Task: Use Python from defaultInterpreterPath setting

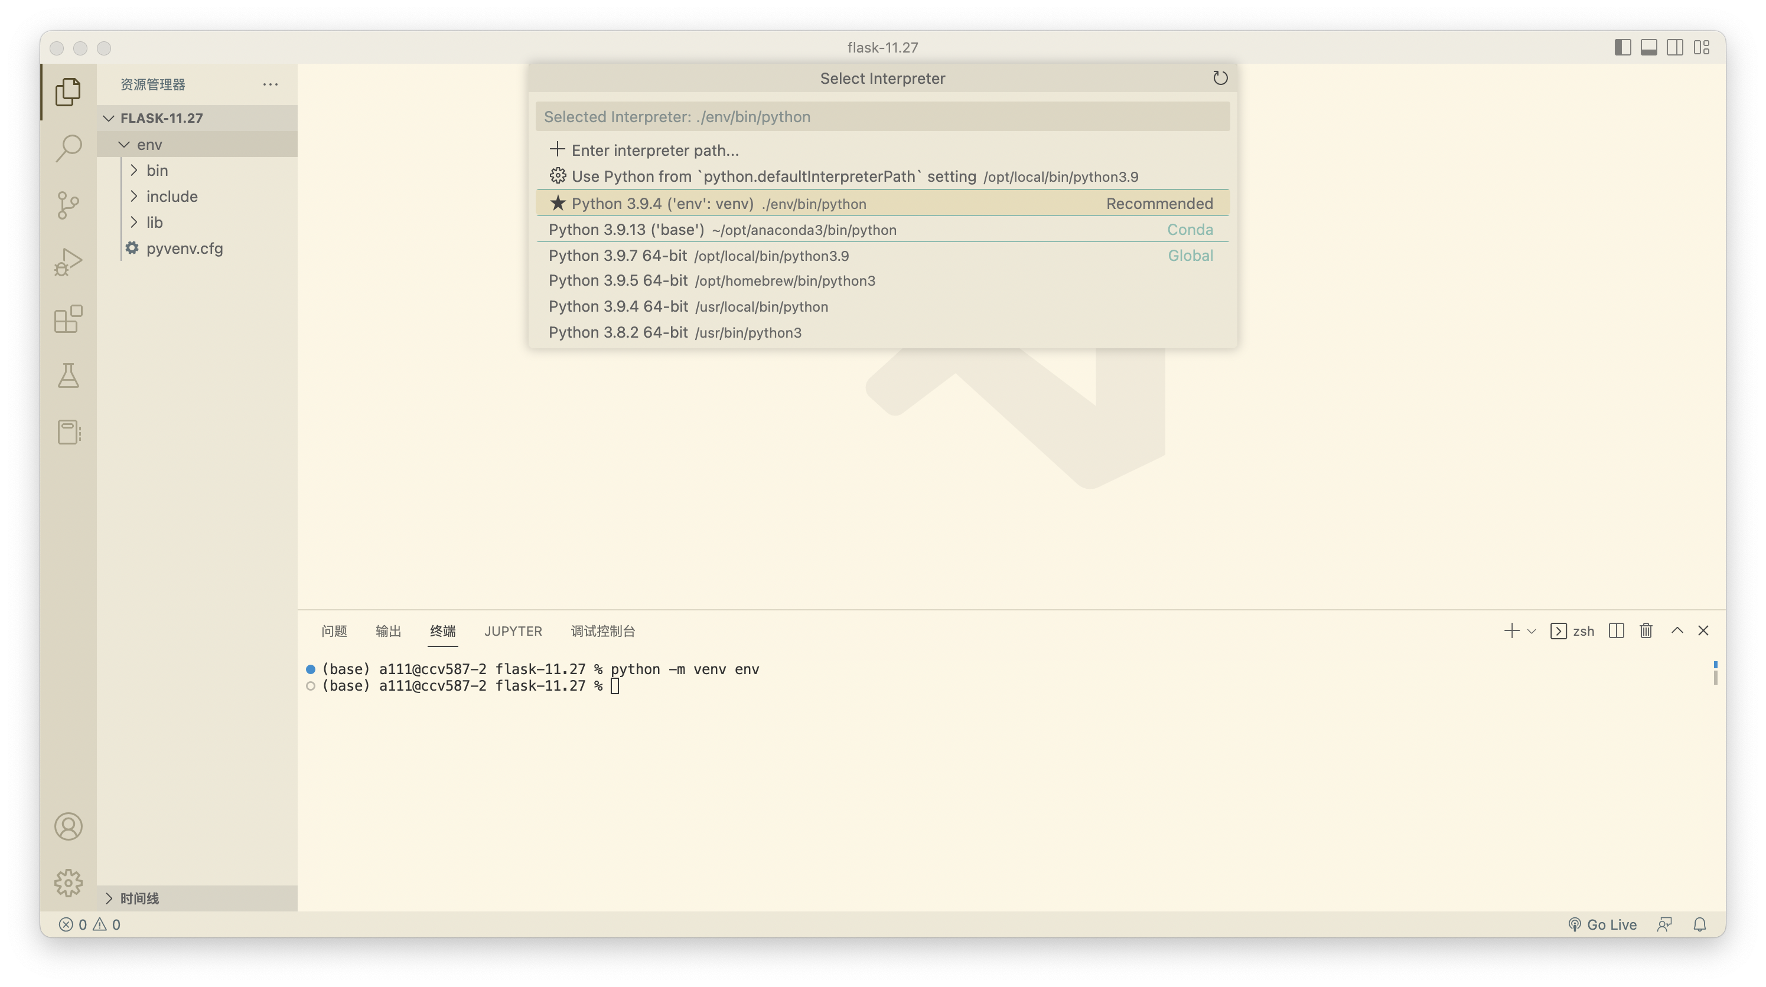Action: tap(882, 176)
